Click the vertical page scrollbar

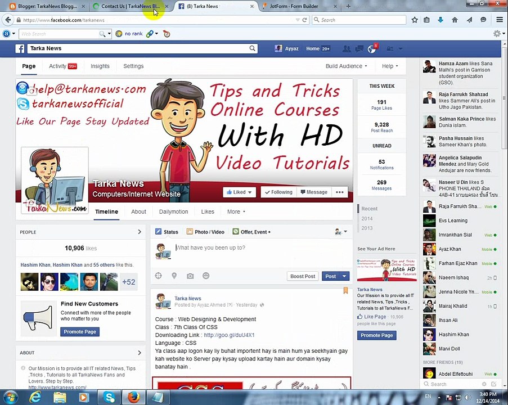pos(505,97)
